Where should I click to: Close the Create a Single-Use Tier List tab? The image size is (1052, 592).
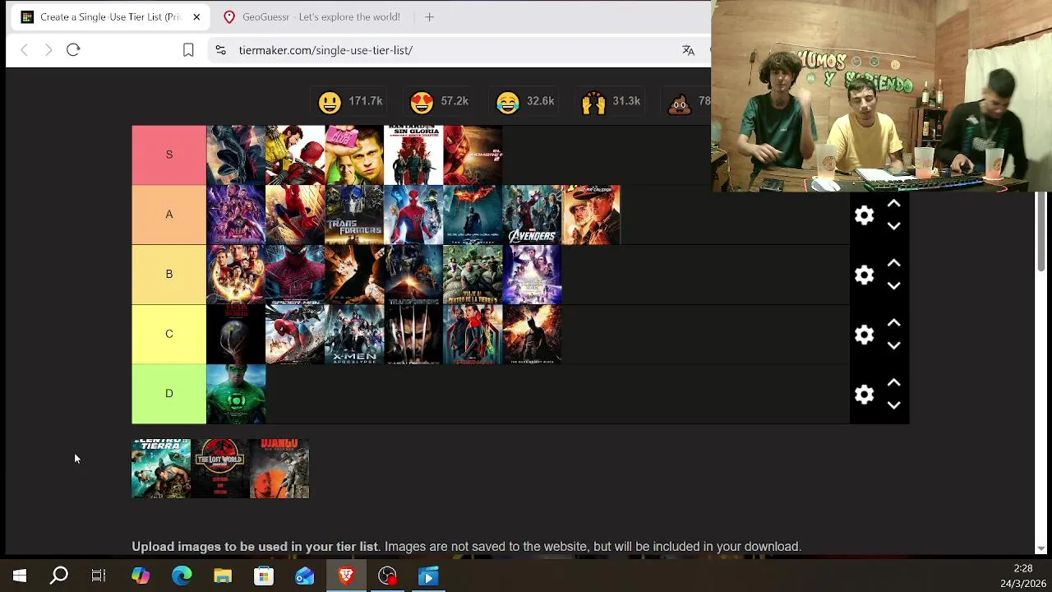(x=196, y=16)
